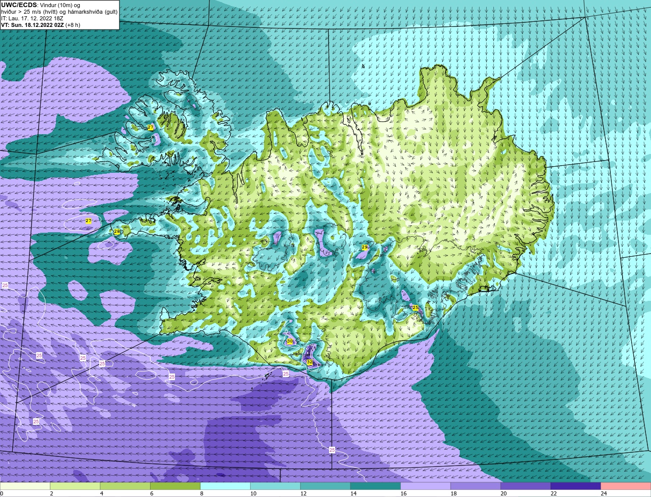Select the yellow 25 gust label on land
The image size is (651, 497).
[416, 308]
